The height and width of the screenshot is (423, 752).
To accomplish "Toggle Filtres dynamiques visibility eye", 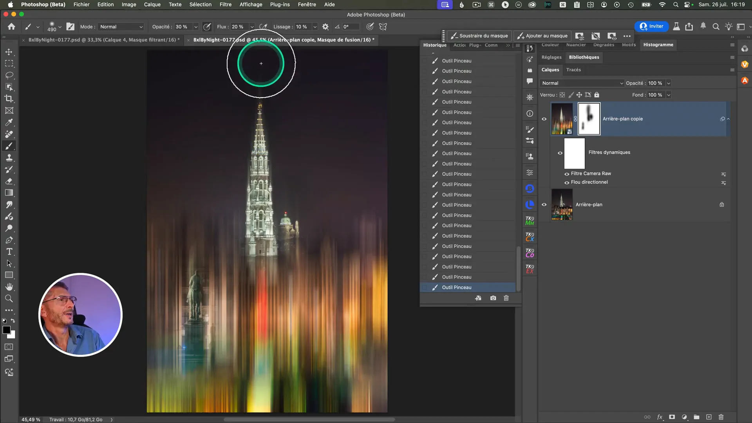I will (560, 153).
